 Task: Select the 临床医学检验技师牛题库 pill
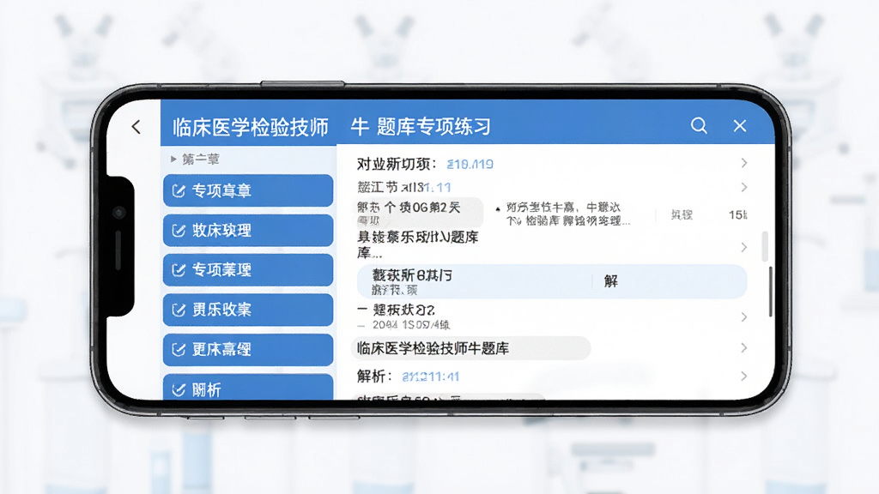click(471, 348)
